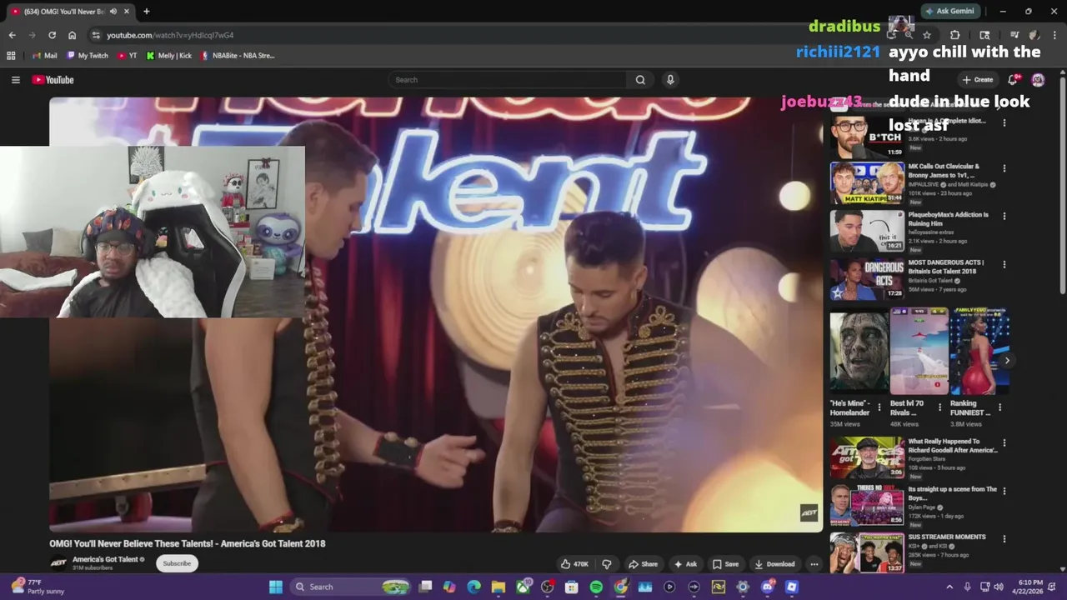
Task: Open the Chrome media controls icon
Action: 1014,35
